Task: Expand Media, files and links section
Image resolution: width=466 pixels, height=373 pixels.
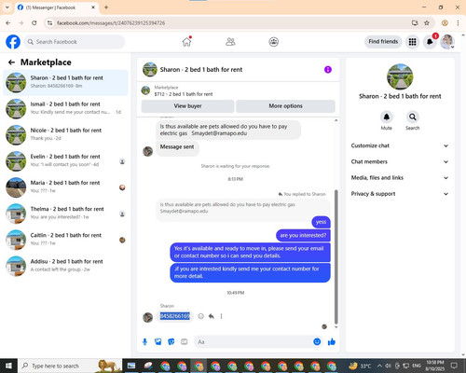Action: pyautogui.click(x=400, y=178)
